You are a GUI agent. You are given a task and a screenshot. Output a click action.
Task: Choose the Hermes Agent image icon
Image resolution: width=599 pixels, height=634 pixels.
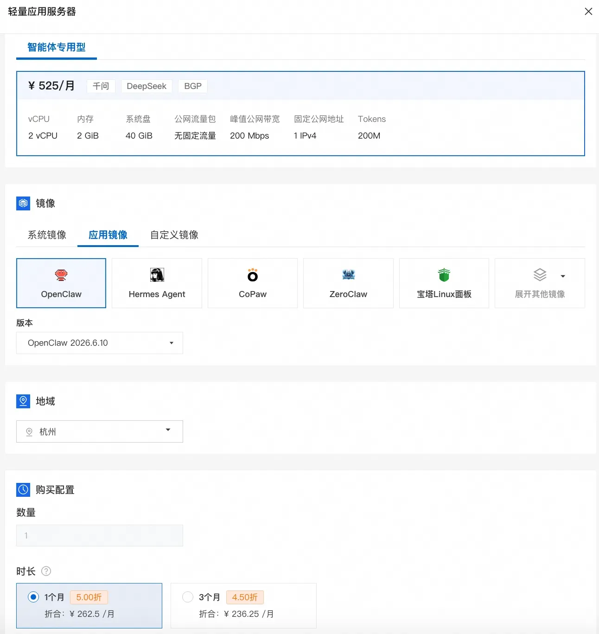click(x=157, y=275)
